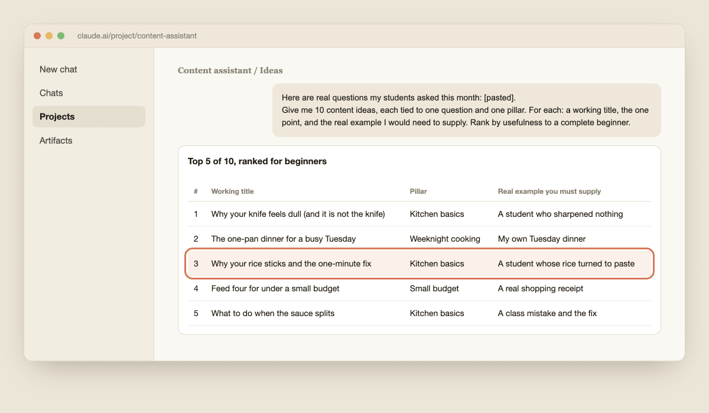Click 'A student whose rice turned to paste'
The width and height of the screenshot is (709, 413).
567,264
